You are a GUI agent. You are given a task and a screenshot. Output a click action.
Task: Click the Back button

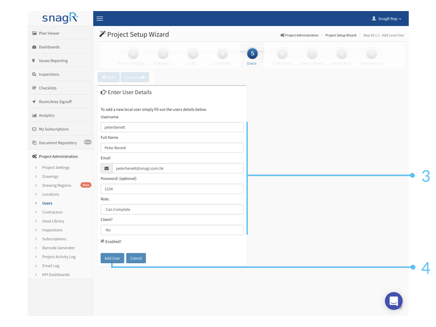pos(109,77)
